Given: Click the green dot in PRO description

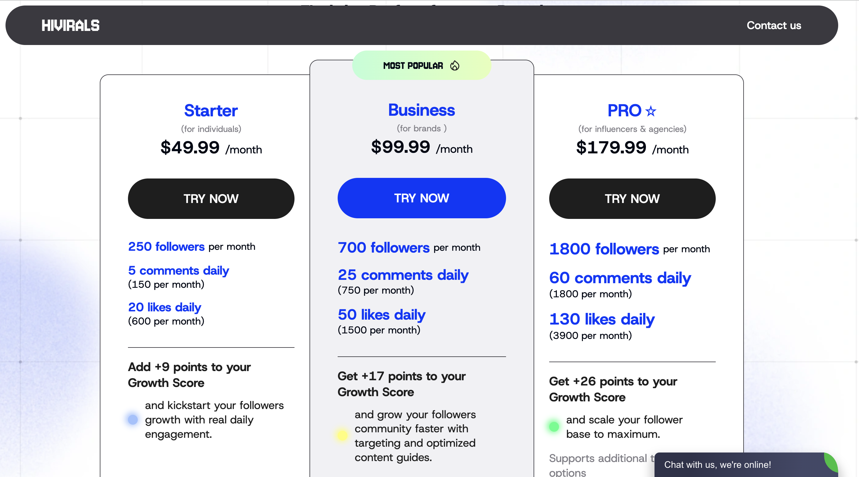Looking at the screenshot, I should (x=554, y=426).
